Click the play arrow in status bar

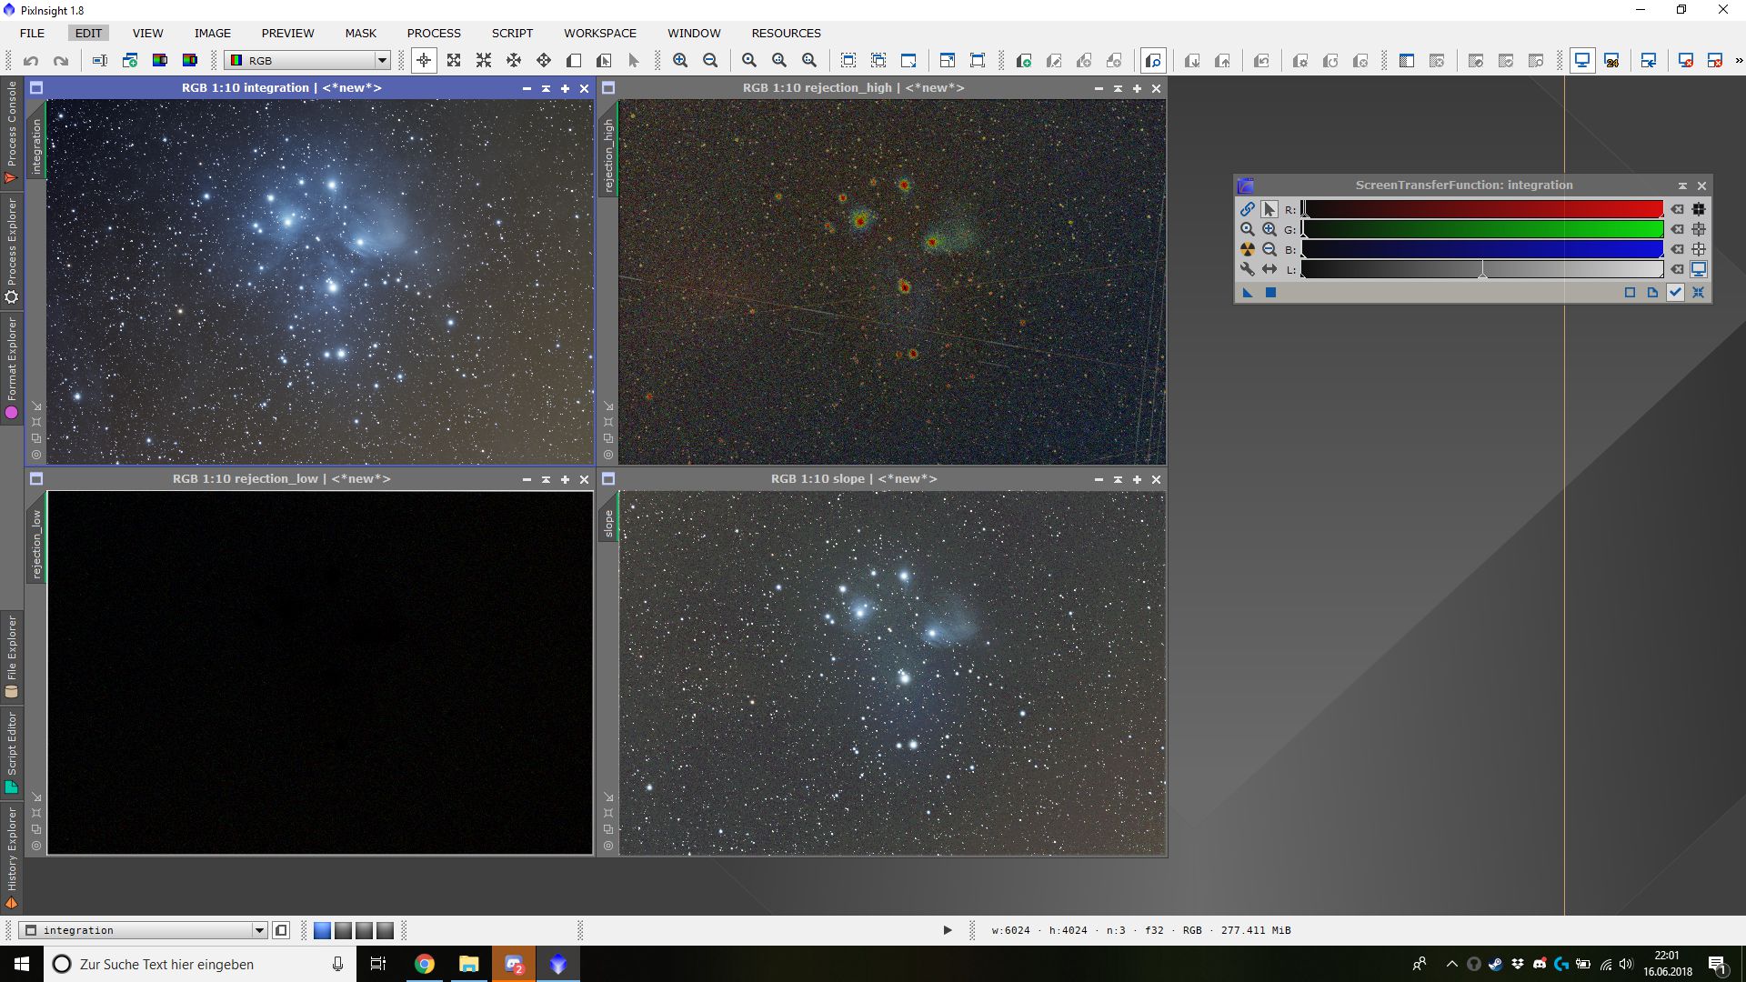pos(947,930)
